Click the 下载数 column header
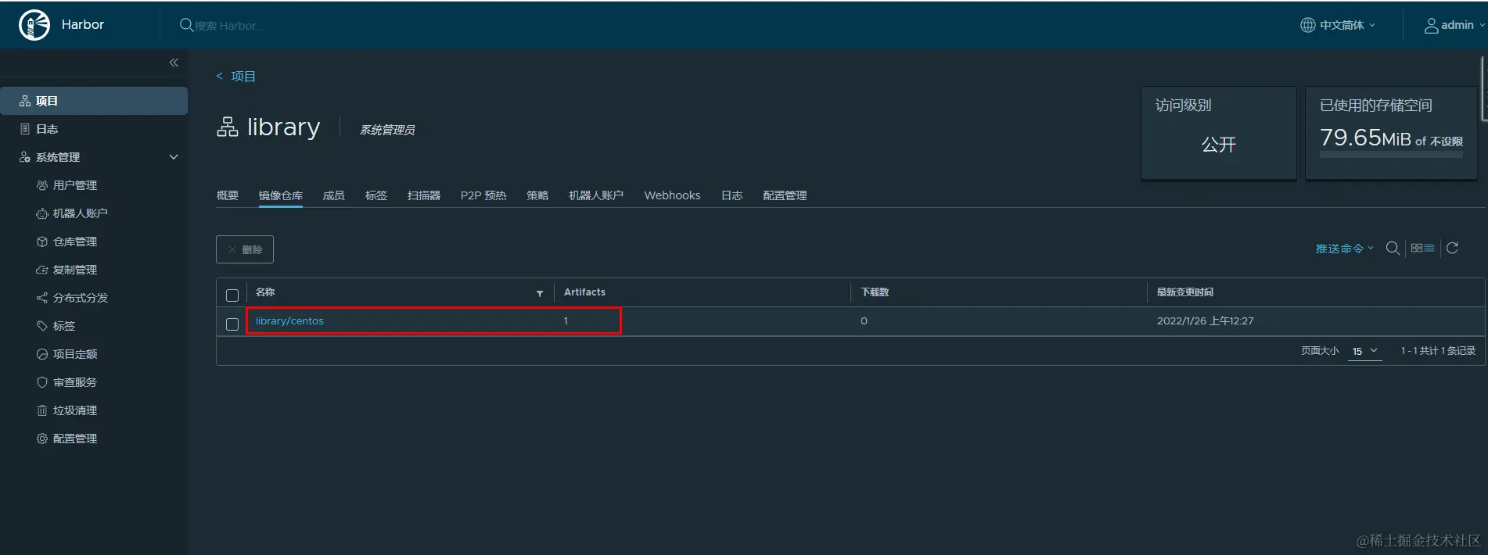Viewport: 1488px width, 555px height. (875, 292)
